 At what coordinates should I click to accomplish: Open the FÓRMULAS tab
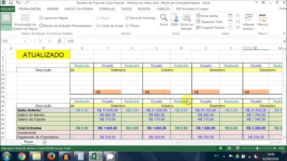coord(107,9)
